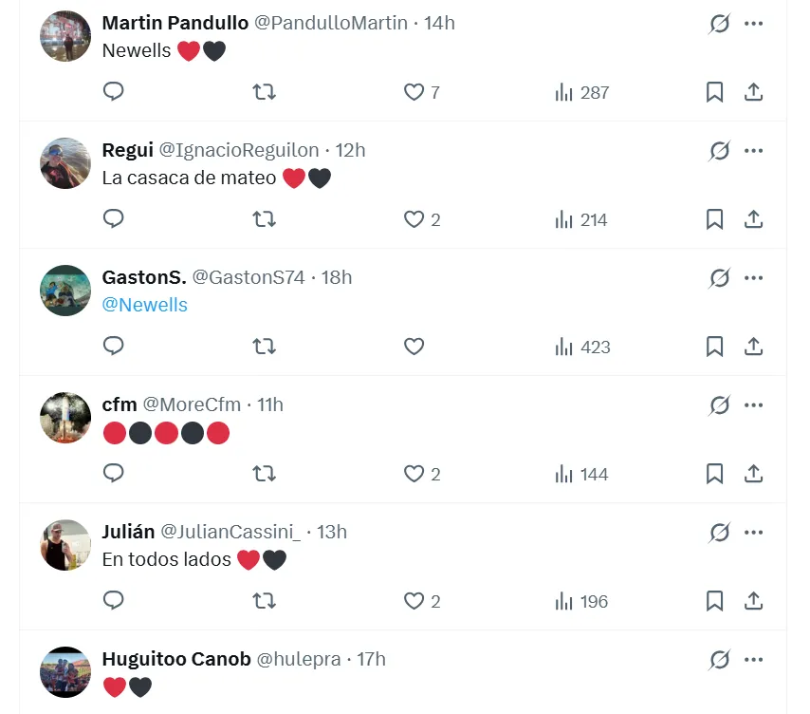The image size is (810, 714).
Task: Click the red heart emoji in Regui's tweet
Action: (292, 178)
